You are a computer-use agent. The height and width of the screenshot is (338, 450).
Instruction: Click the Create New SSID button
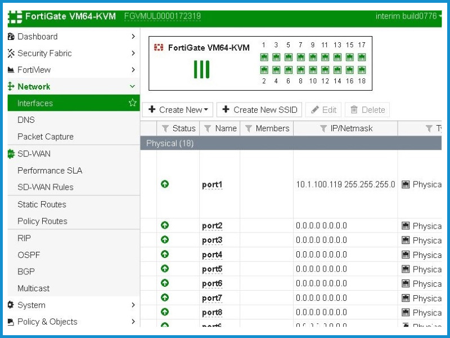259,110
